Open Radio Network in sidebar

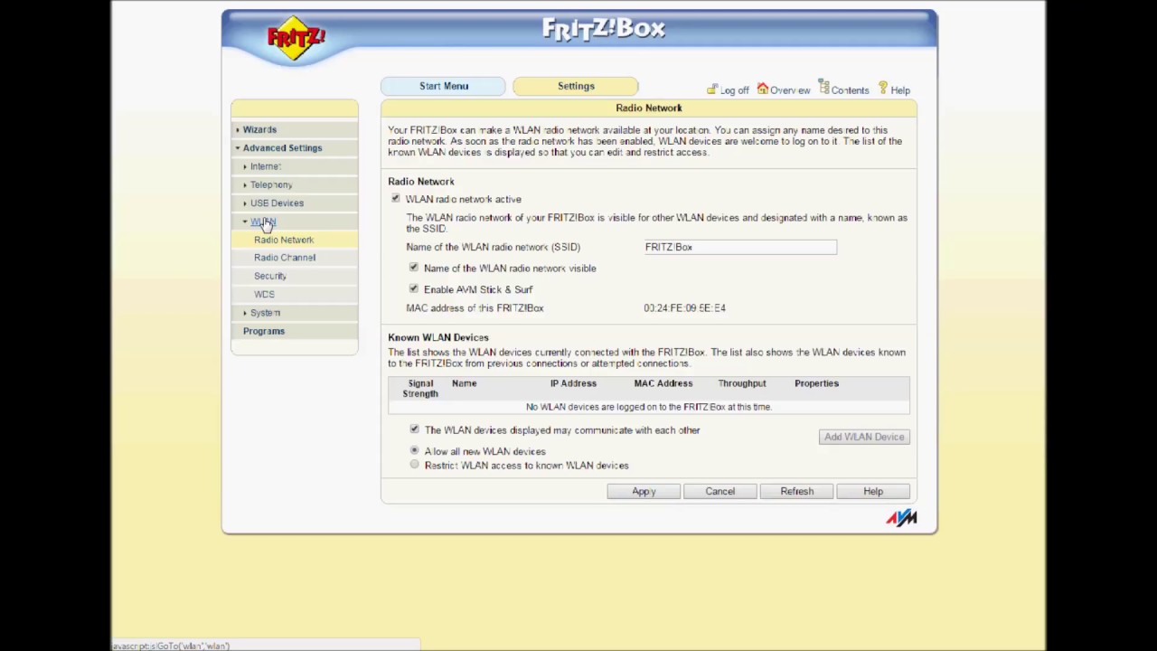tap(284, 240)
